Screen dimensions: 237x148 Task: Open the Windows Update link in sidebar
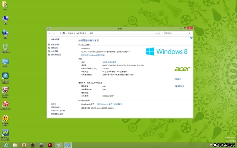click(58, 111)
